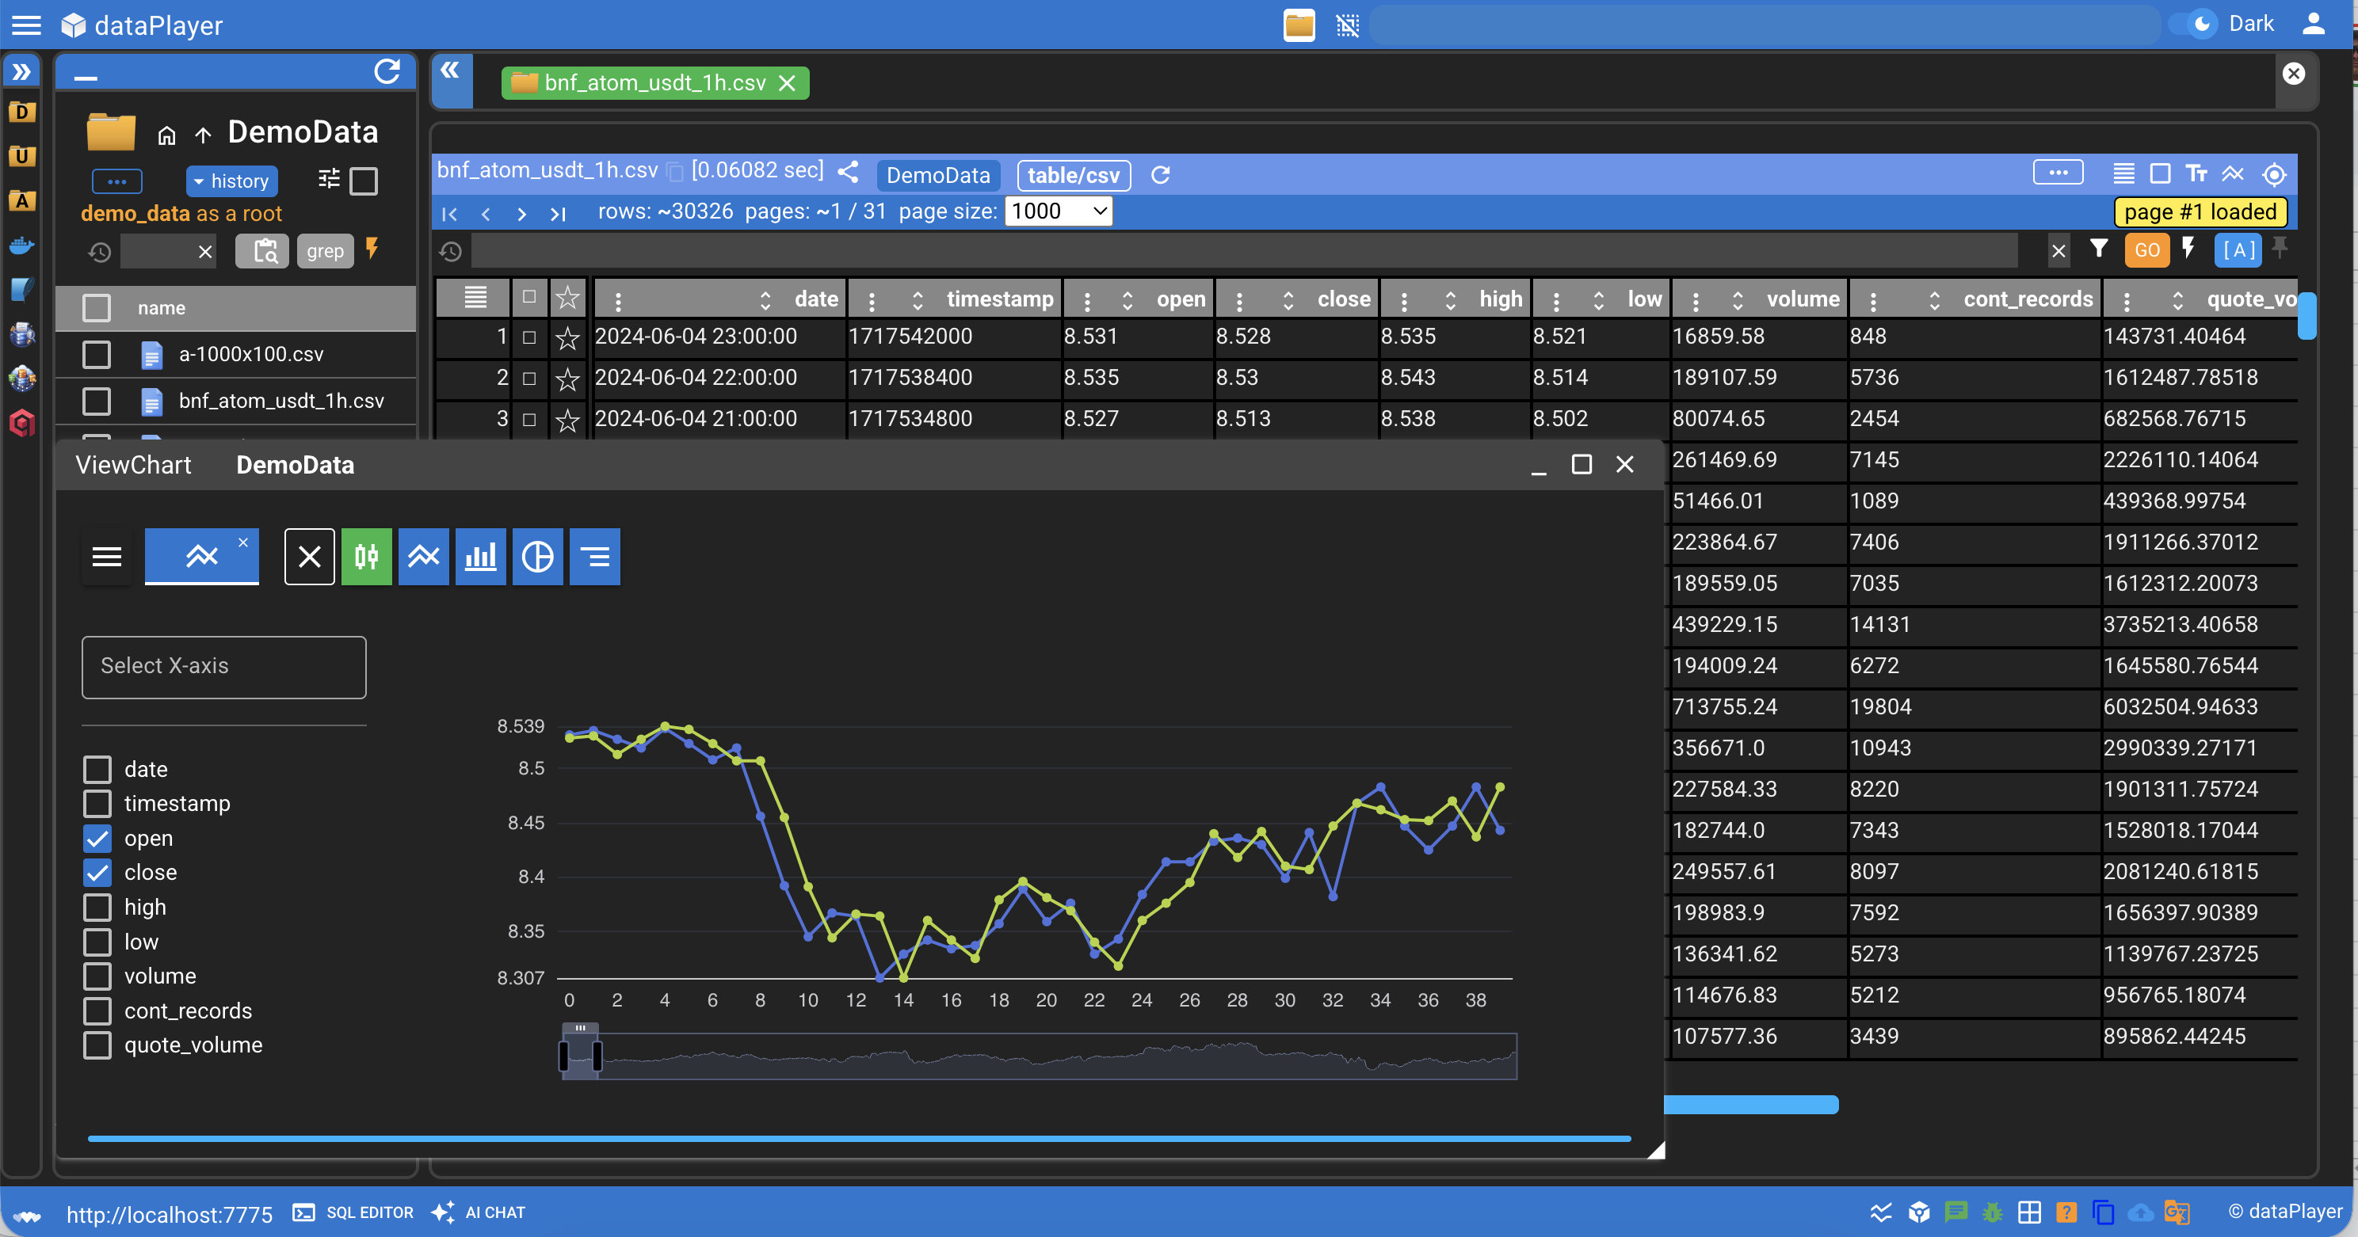
Task: Refresh the DemoData file panel
Action: pos(387,72)
